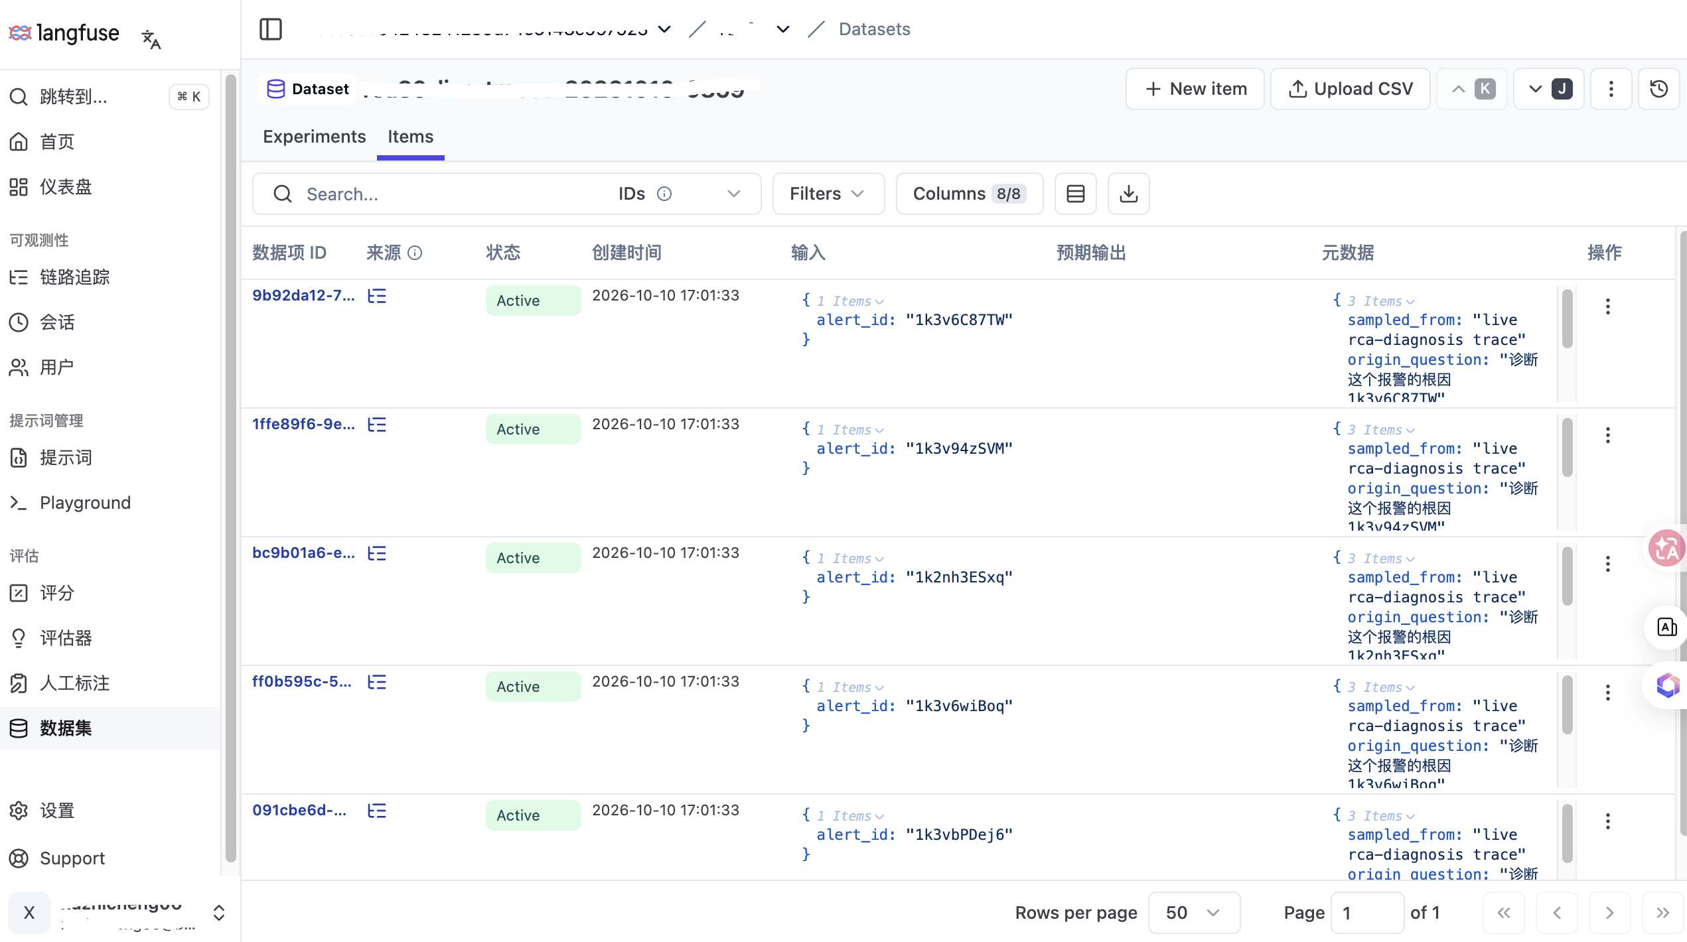Screen dimensions: 1687x942
Task: Switch to the Experiments tab
Action: click(x=314, y=137)
